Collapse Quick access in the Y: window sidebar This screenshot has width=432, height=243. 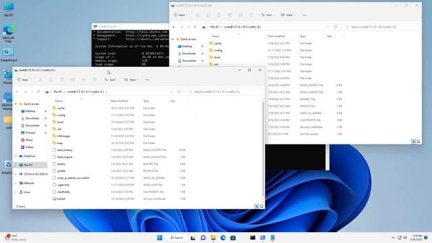click(16, 104)
